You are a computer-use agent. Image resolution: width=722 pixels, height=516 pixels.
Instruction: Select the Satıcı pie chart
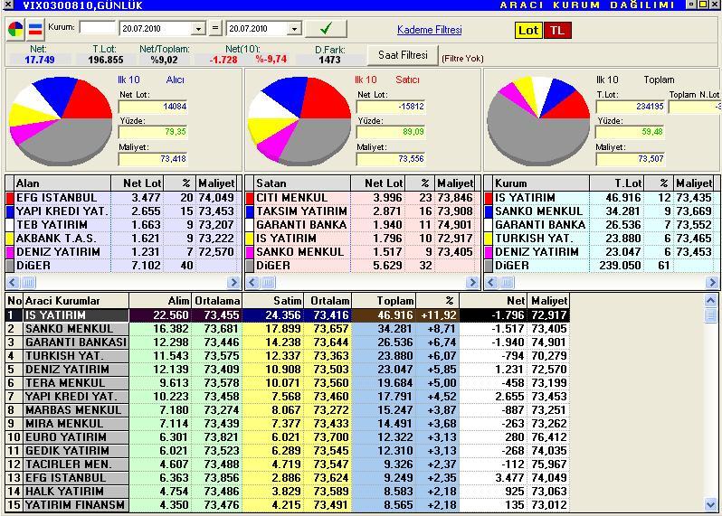[x=299, y=121]
